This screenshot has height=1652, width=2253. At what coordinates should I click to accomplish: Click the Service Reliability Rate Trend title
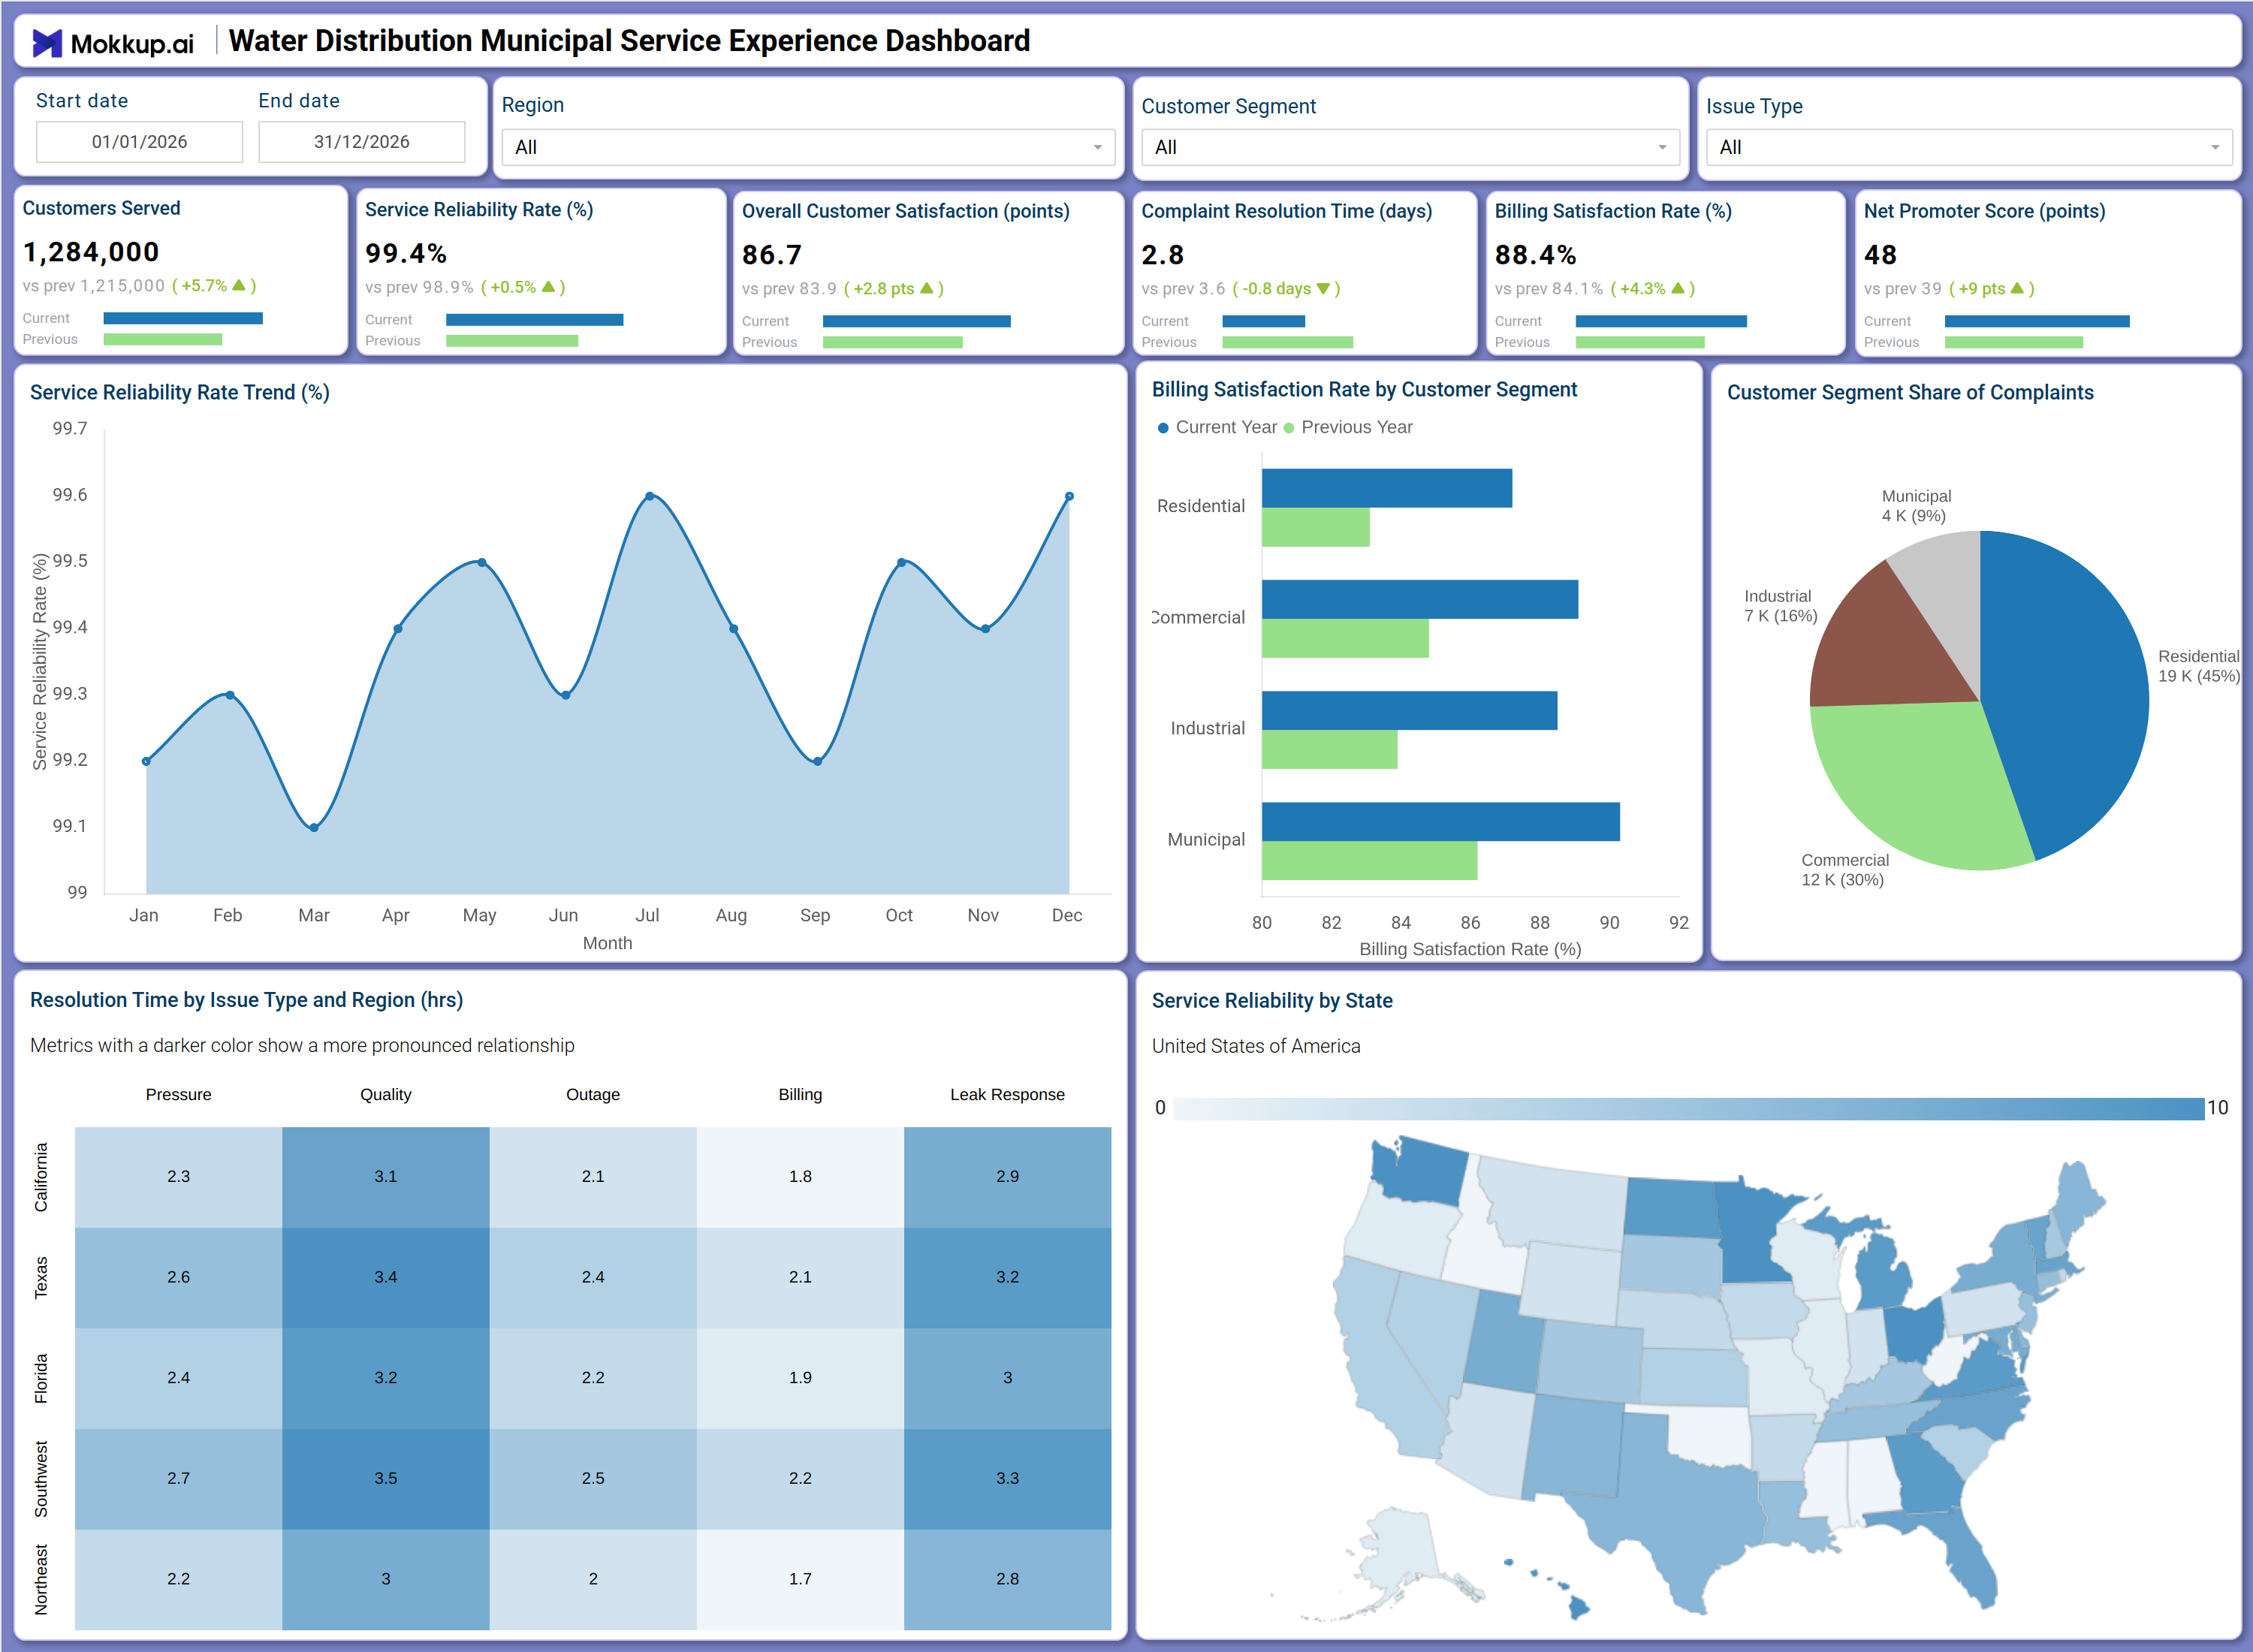(x=180, y=392)
